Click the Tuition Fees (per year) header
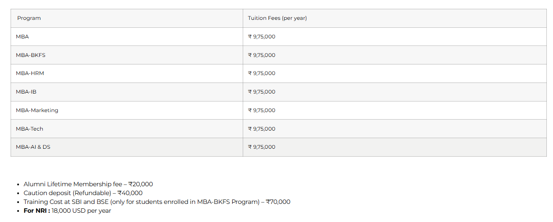The width and height of the screenshot is (553, 222). click(277, 18)
